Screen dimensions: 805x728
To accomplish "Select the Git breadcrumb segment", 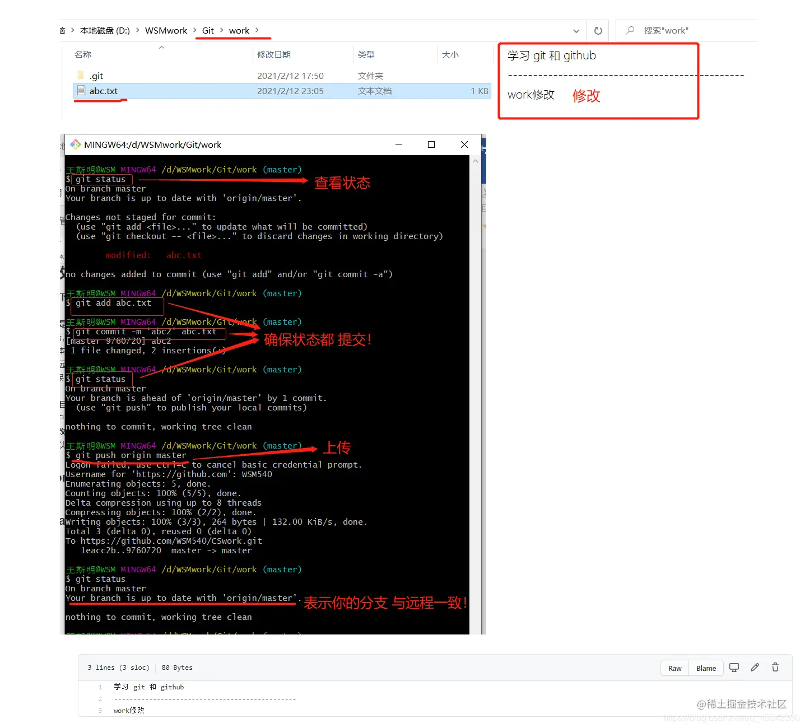I will pyautogui.click(x=208, y=31).
